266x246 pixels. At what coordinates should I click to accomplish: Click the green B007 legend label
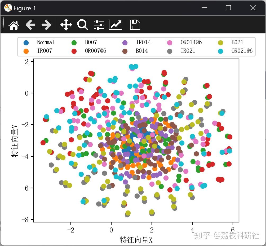pos(91,42)
